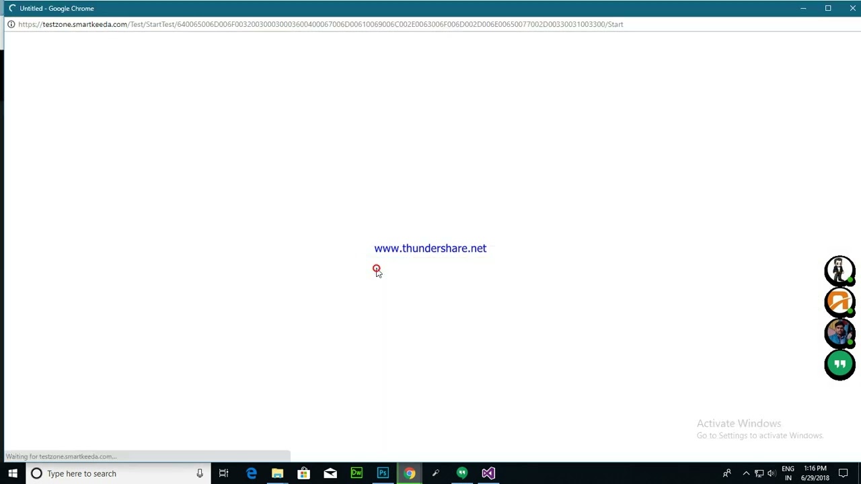Viewport: 861px width, 484px height.
Task: Click the testzone.smartkeeda.com URL in address bar
Action: (x=321, y=24)
